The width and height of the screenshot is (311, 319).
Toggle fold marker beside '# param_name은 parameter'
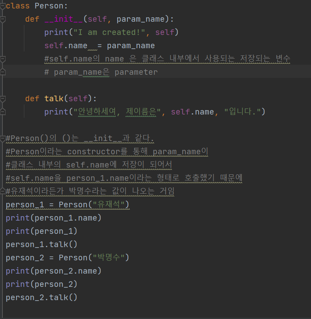pyautogui.click(x=3, y=72)
